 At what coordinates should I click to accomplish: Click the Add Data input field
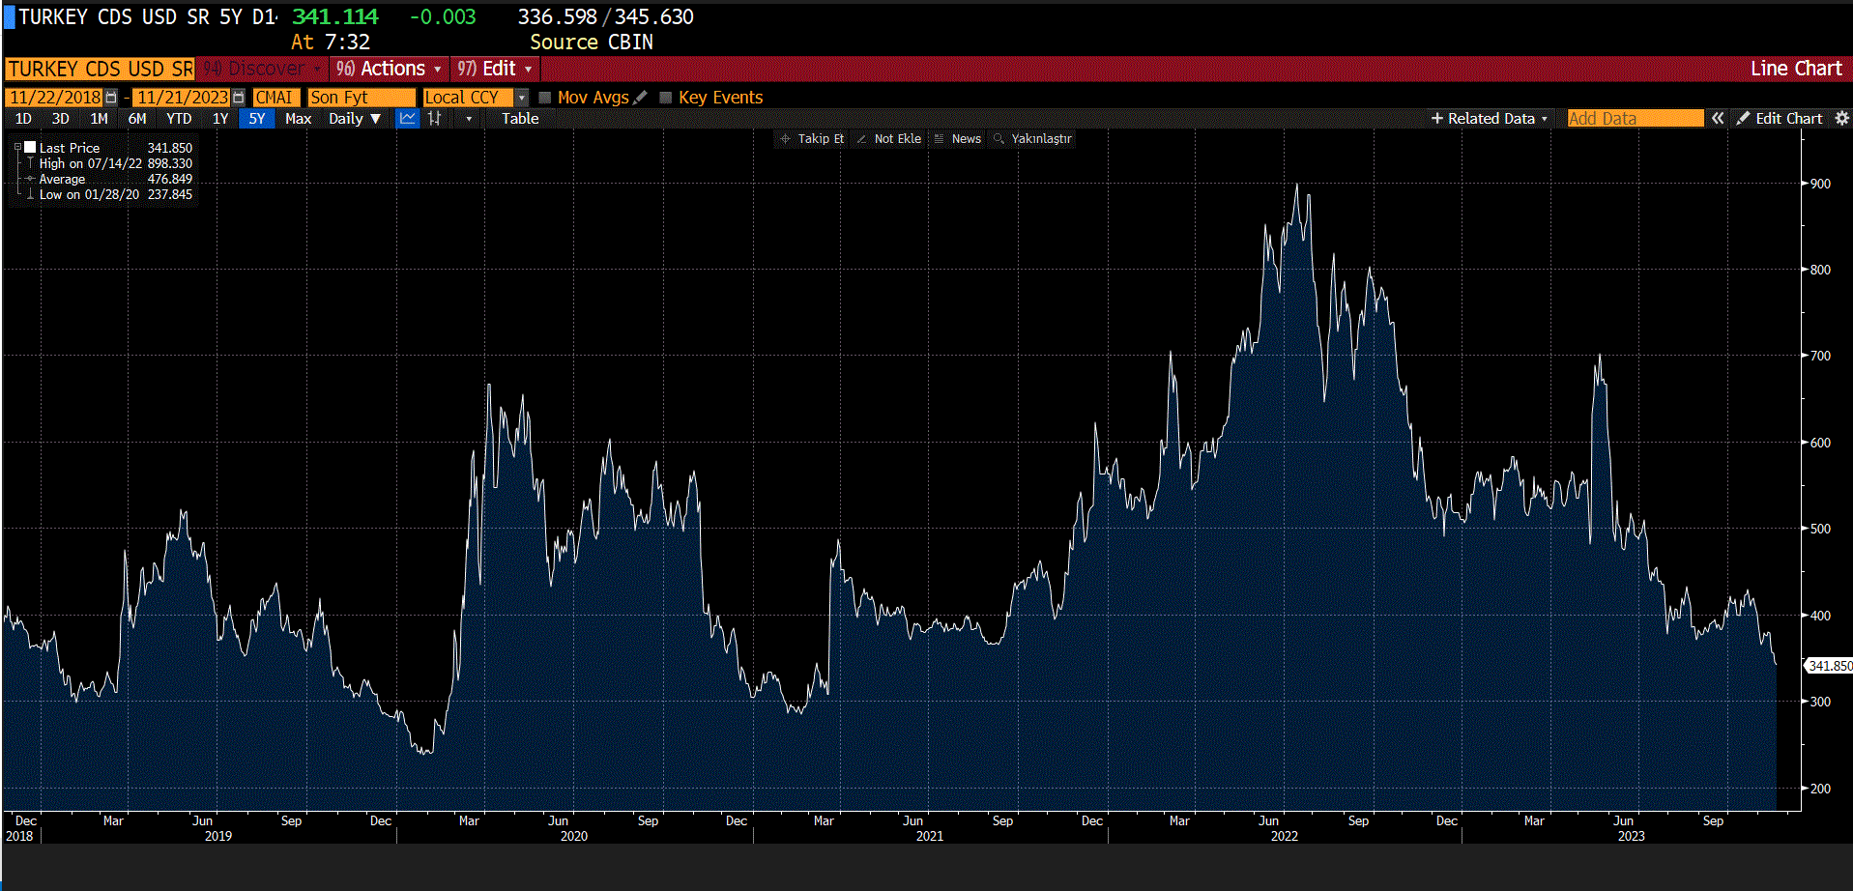click(x=1634, y=118)
